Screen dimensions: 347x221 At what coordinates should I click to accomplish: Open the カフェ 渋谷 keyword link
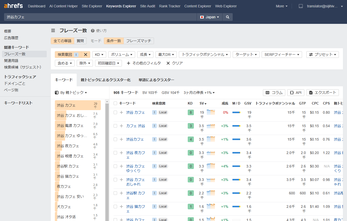click(136, 126)
